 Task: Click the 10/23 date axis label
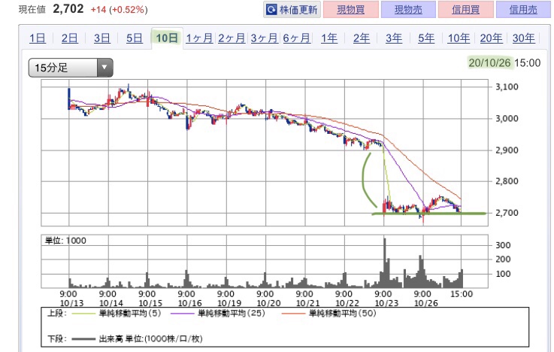(x=386, y=303)
